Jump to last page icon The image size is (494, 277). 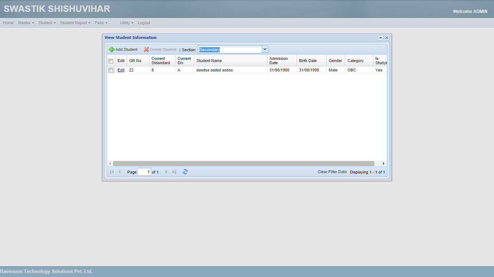(x=174, y=172)
